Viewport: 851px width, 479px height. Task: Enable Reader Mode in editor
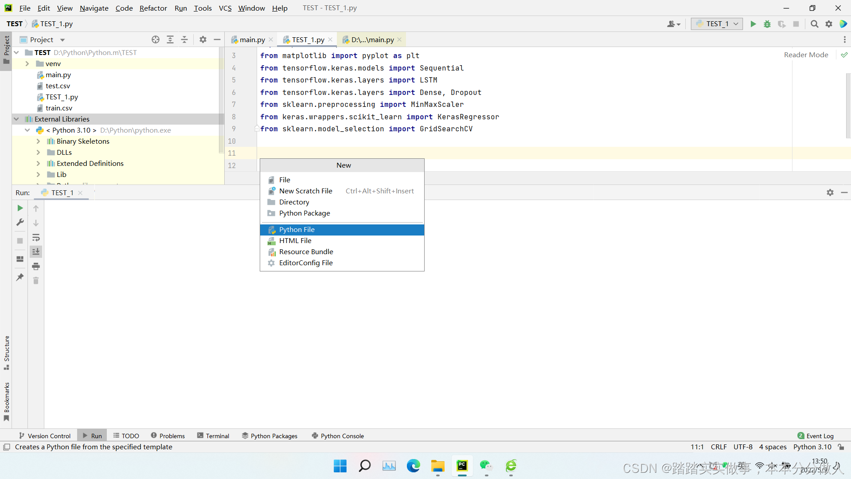pos(806,55)
